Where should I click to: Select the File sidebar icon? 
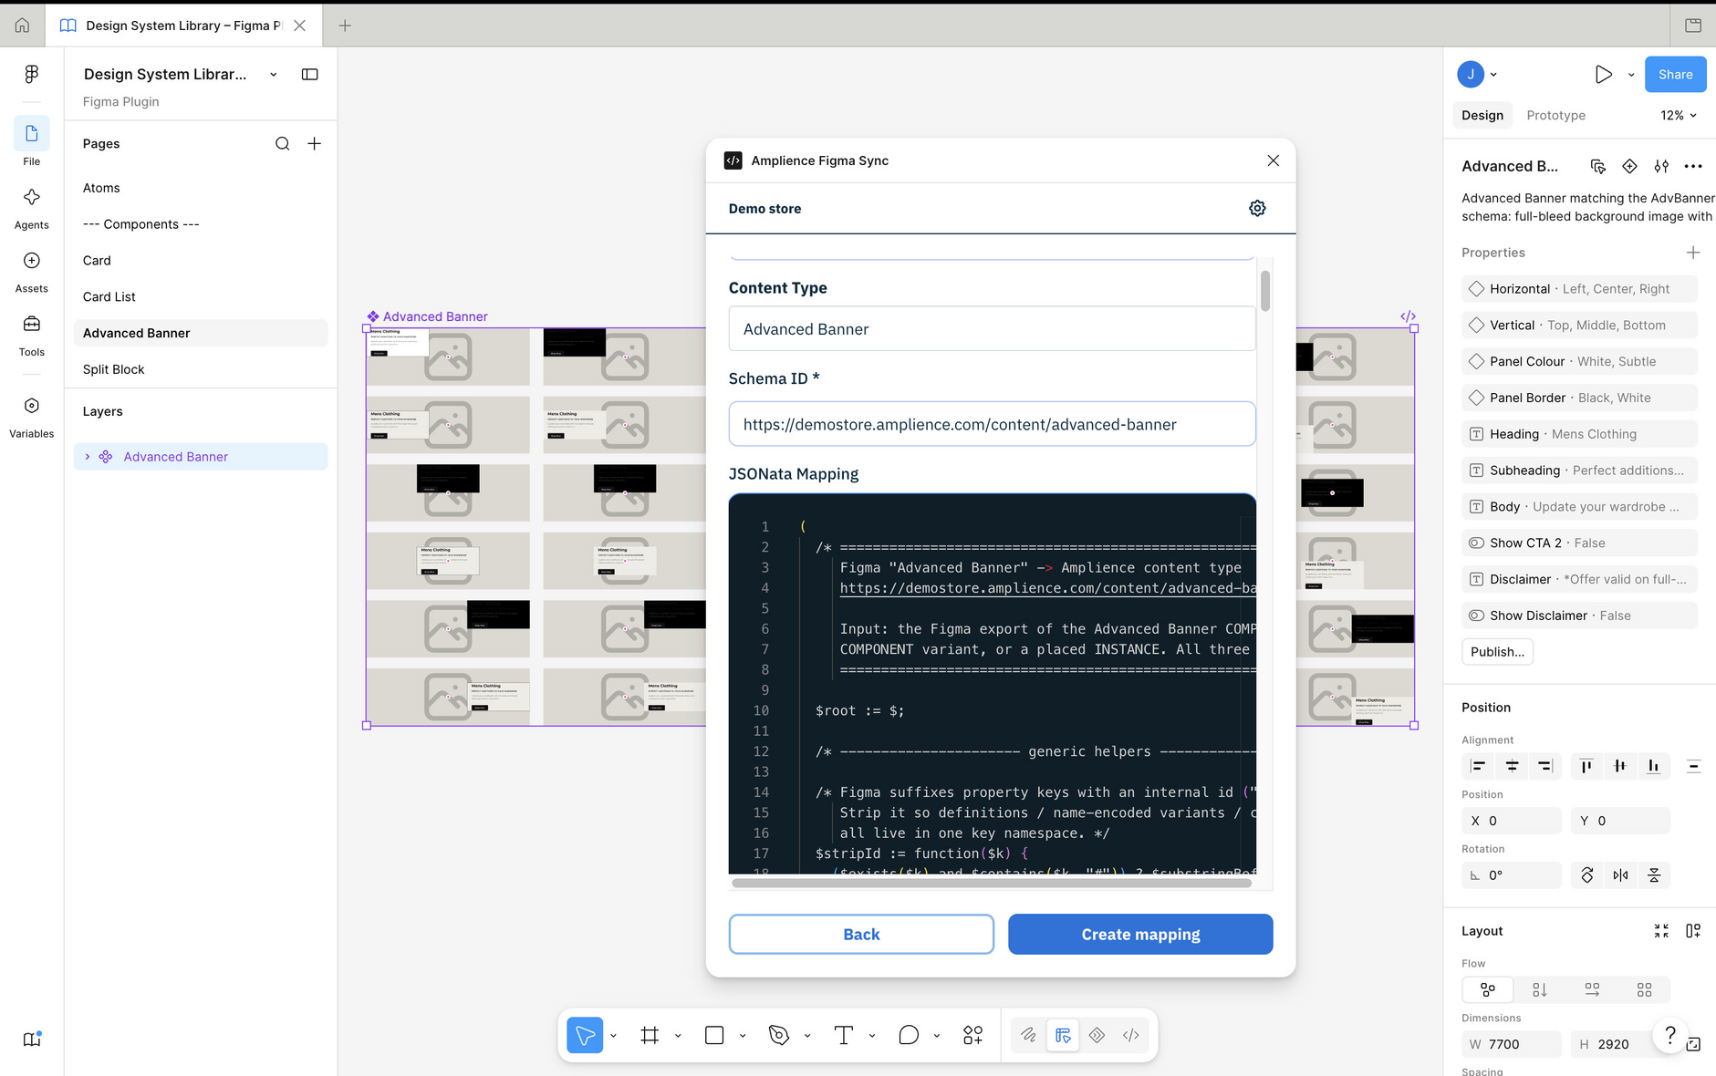click(x=31, y=134)
